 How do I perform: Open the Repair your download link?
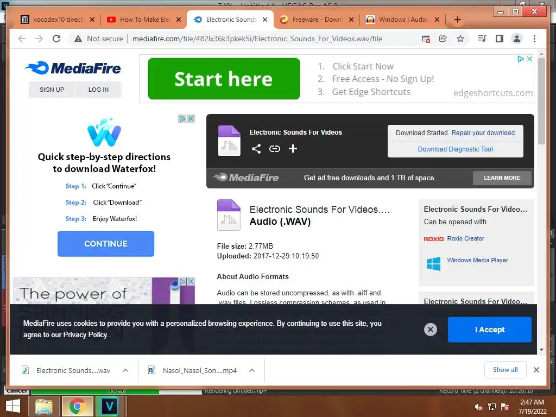coord(483,133)
